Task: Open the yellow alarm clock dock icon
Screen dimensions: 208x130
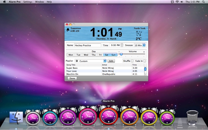Action: (x=149, y=116)
